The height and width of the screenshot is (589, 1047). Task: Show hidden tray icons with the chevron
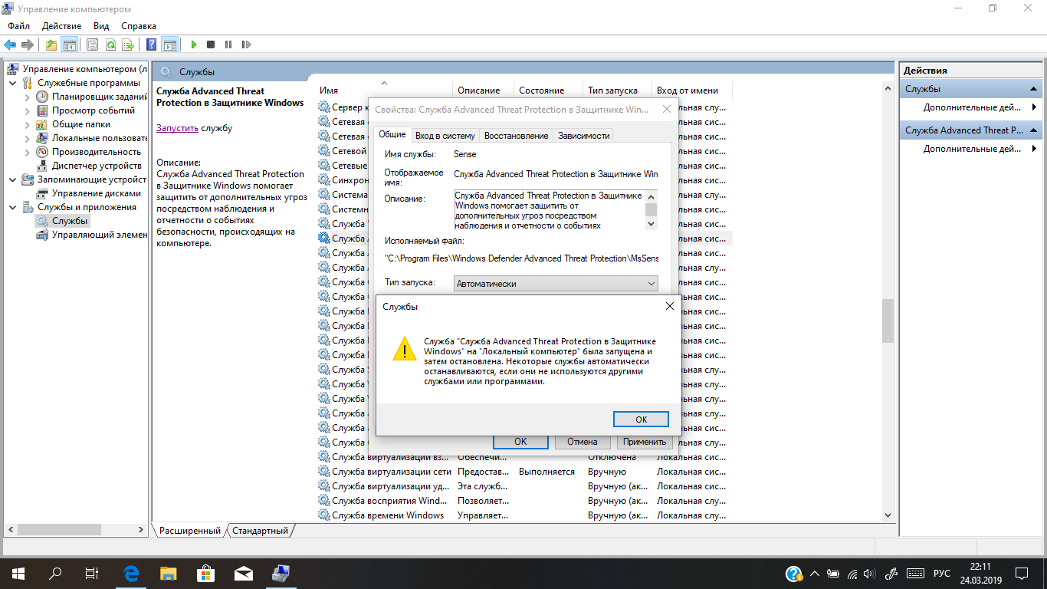click(816, 574)
